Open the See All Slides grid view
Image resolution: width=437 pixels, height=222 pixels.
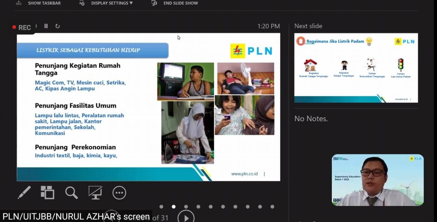47,193
